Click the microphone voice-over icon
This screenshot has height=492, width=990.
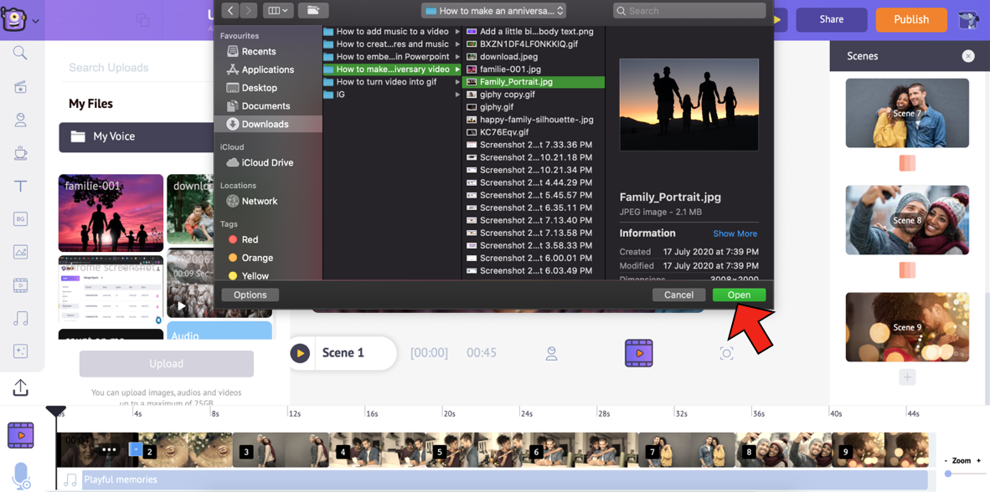coord(21,474)
